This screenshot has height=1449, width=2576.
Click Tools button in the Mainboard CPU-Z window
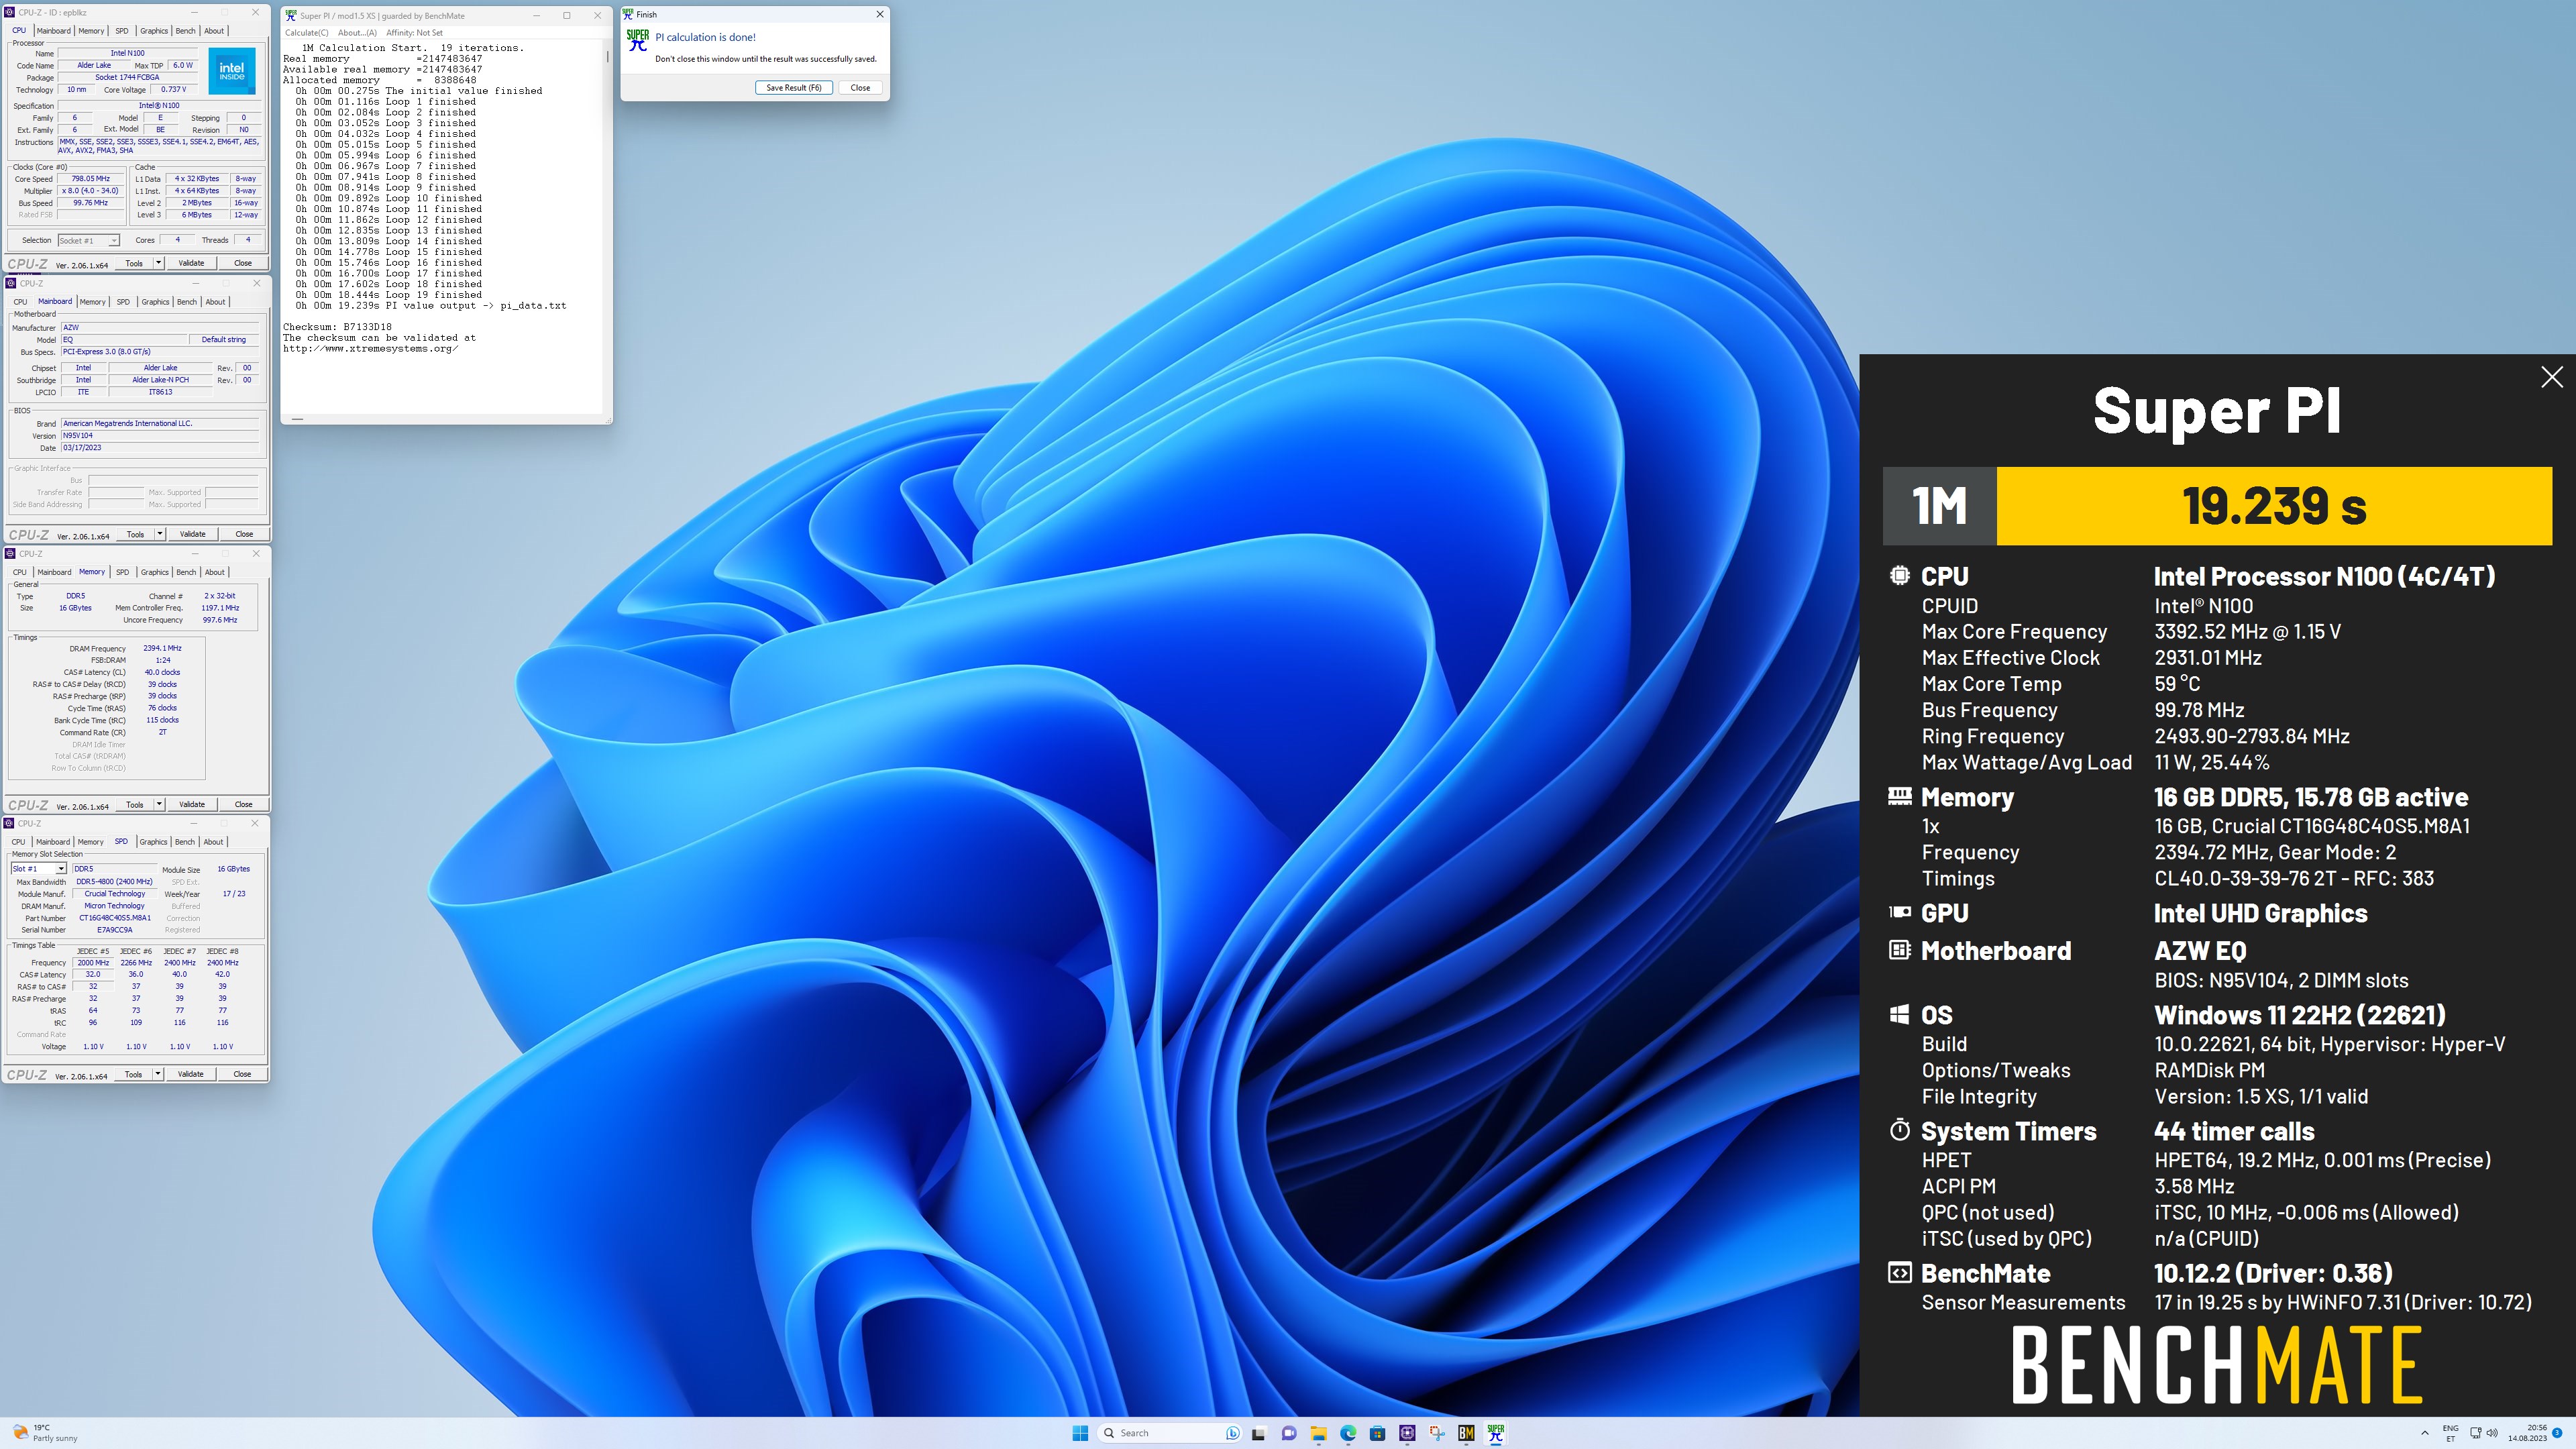click(x=135, y=534)
